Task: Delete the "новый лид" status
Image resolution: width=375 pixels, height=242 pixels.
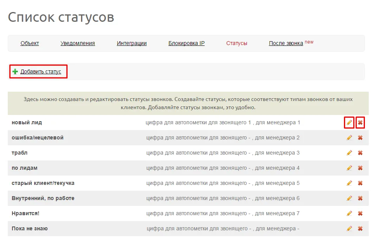Action: 360,123
